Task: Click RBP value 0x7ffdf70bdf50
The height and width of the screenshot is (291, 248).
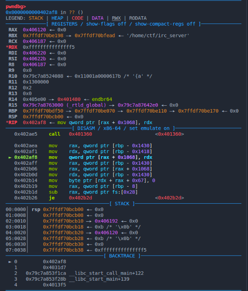Action: click(x=43, y=111)
